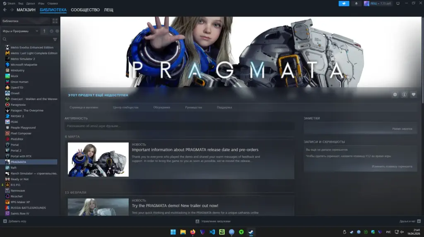This screenshot has width=424, height=237.
Task: Click the library game search field
Action: [29, 39]
